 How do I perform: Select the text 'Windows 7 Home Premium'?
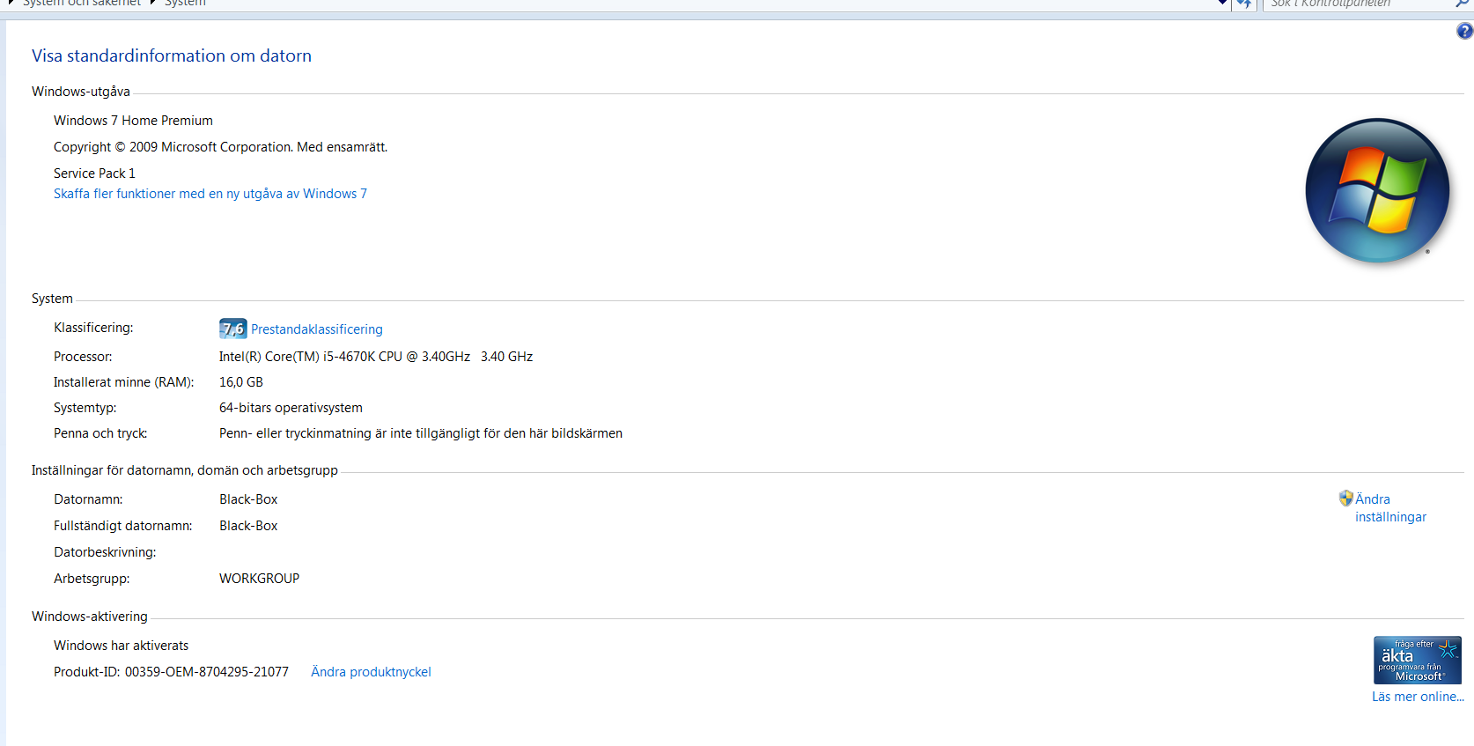pos(133,121)
